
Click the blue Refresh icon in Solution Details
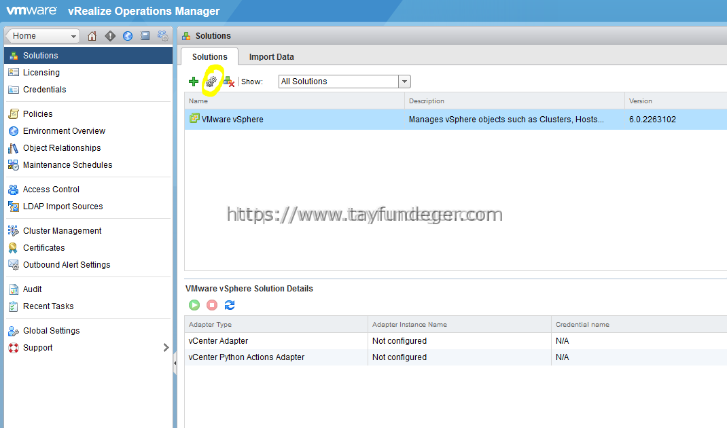pyautogui.click(x=230, y=305)
